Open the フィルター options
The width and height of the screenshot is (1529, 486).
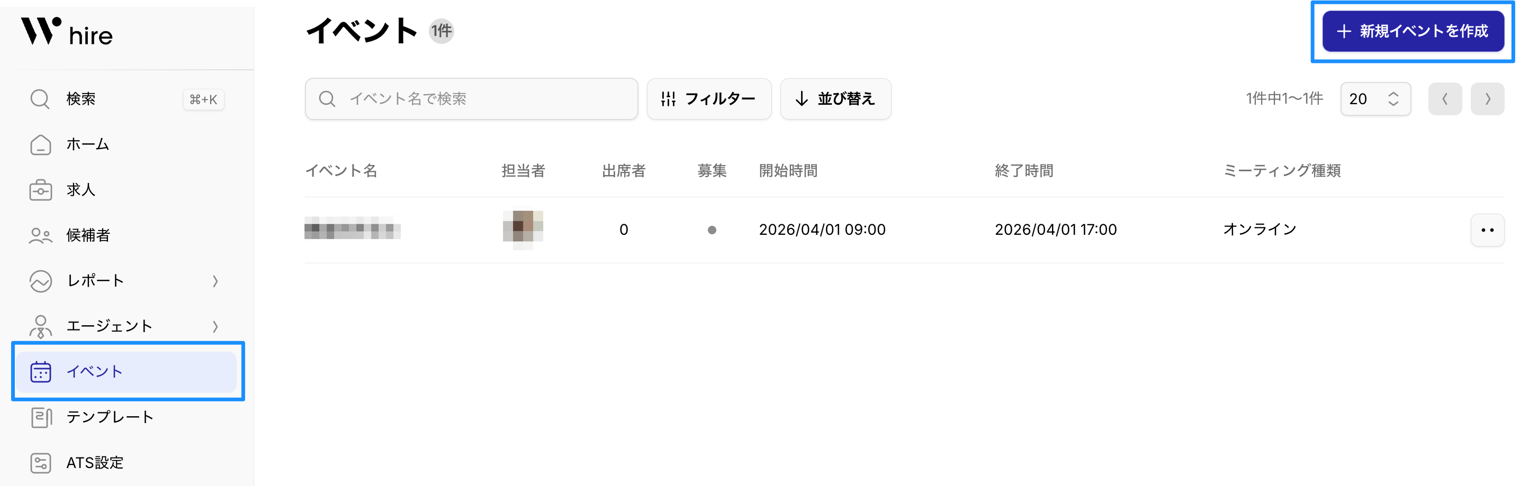(709, 99)
